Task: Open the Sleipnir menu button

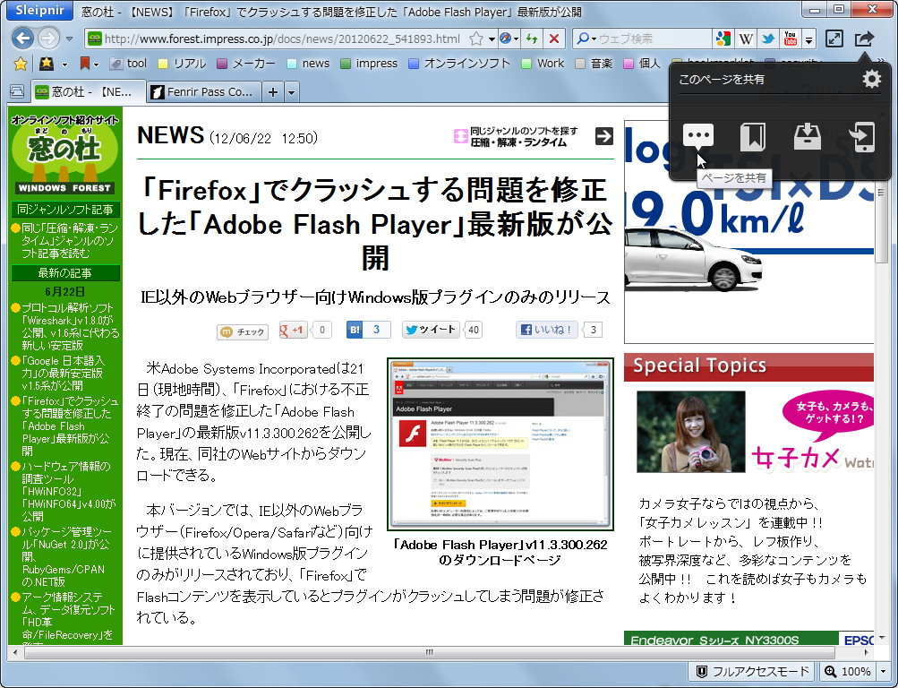Action: tap(38, 11)
